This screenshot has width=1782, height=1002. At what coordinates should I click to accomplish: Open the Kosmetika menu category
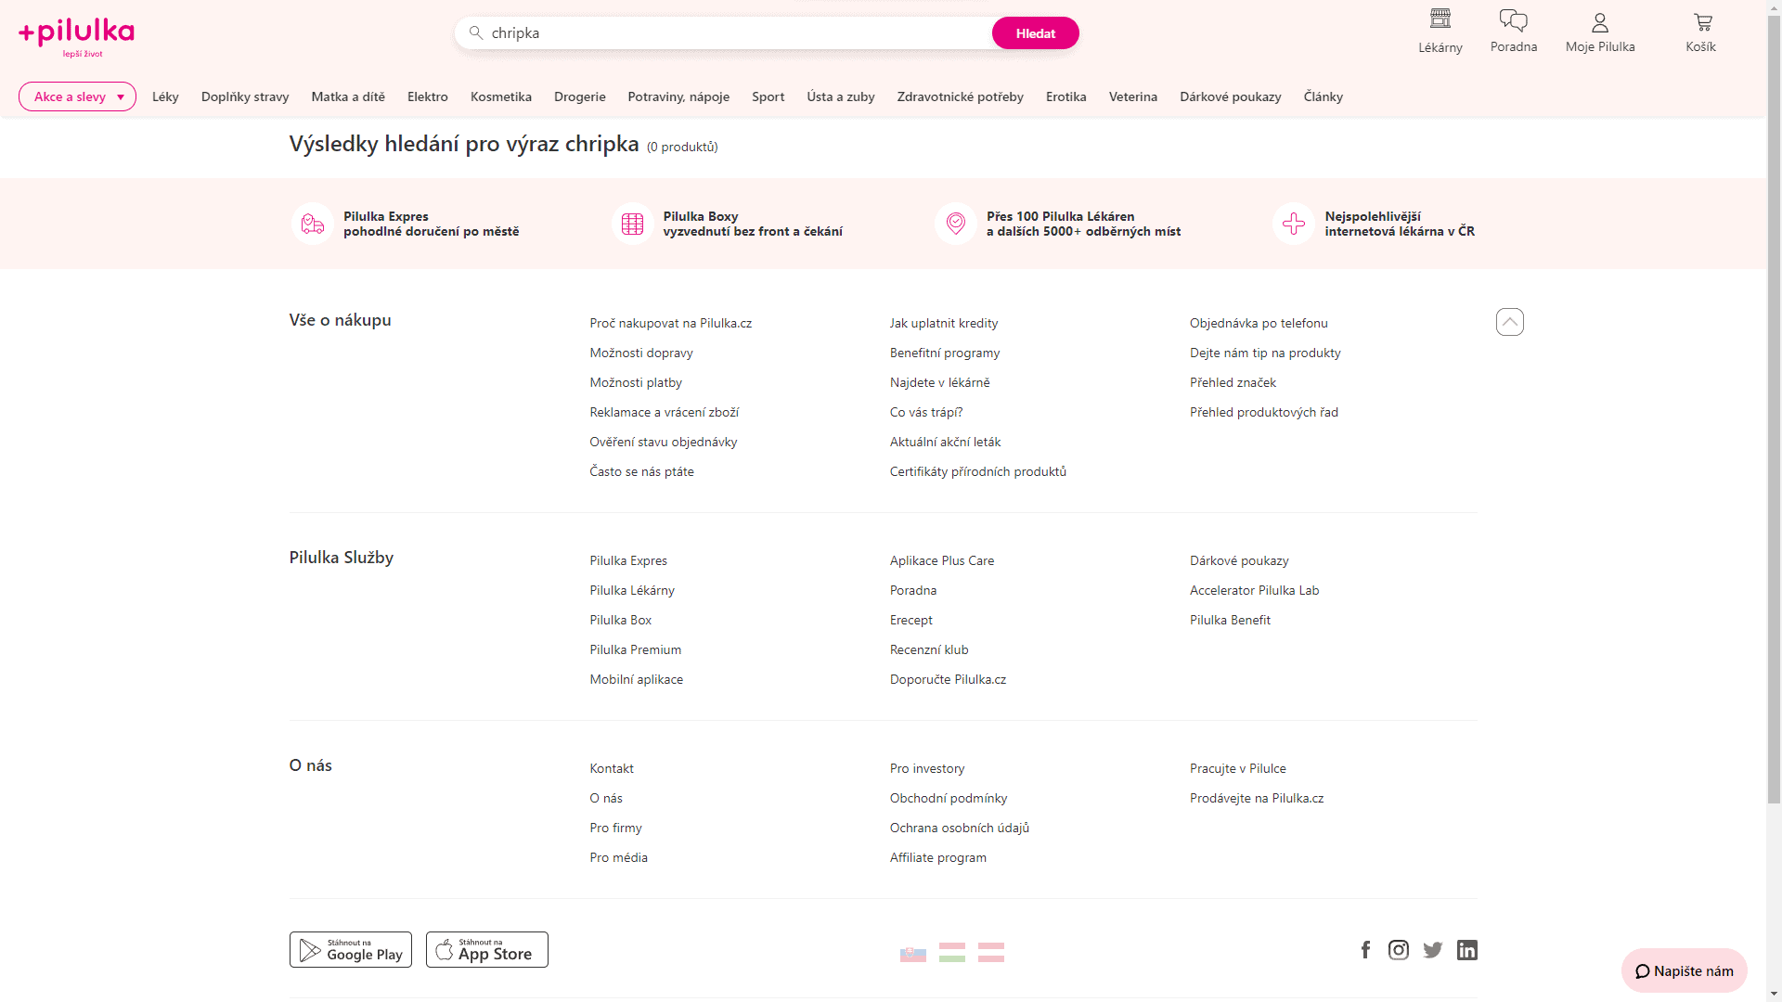(500, 96)
